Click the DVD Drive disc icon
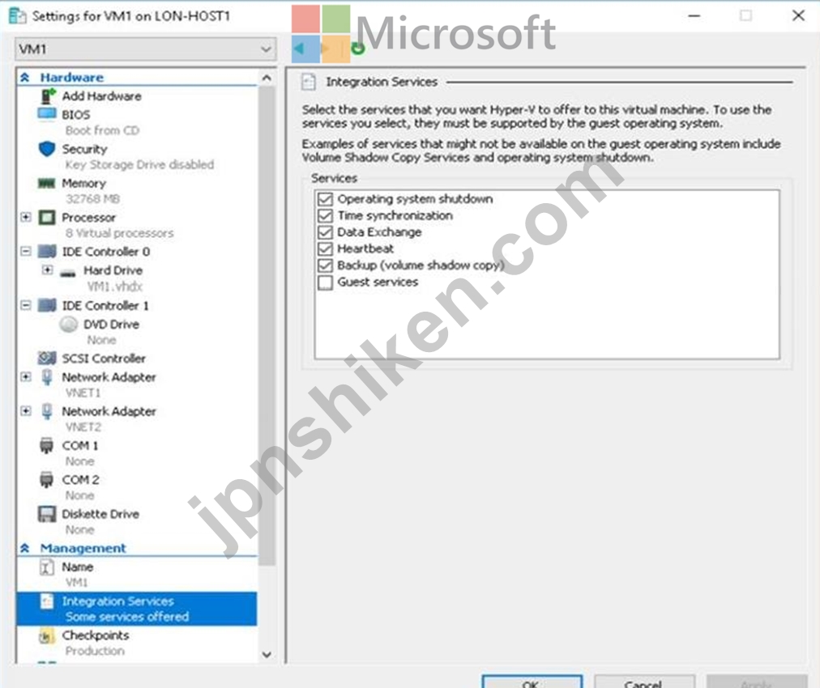 click(69, 325)
